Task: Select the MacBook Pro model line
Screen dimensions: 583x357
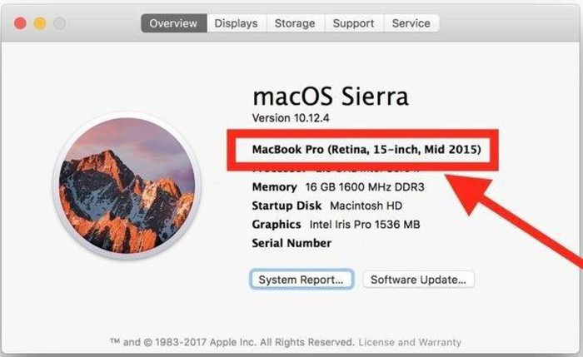Action: click(x=366, y=150)
